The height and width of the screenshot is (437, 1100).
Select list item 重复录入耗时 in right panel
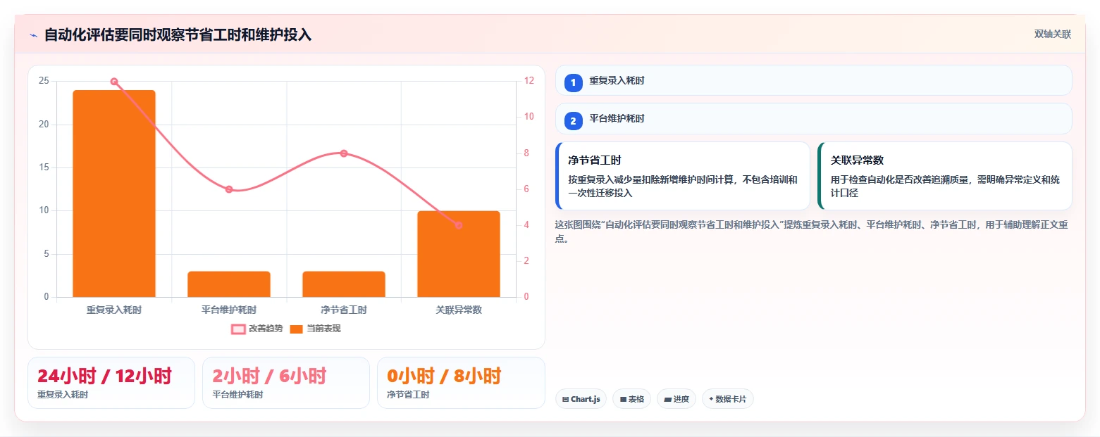[813, 80]
